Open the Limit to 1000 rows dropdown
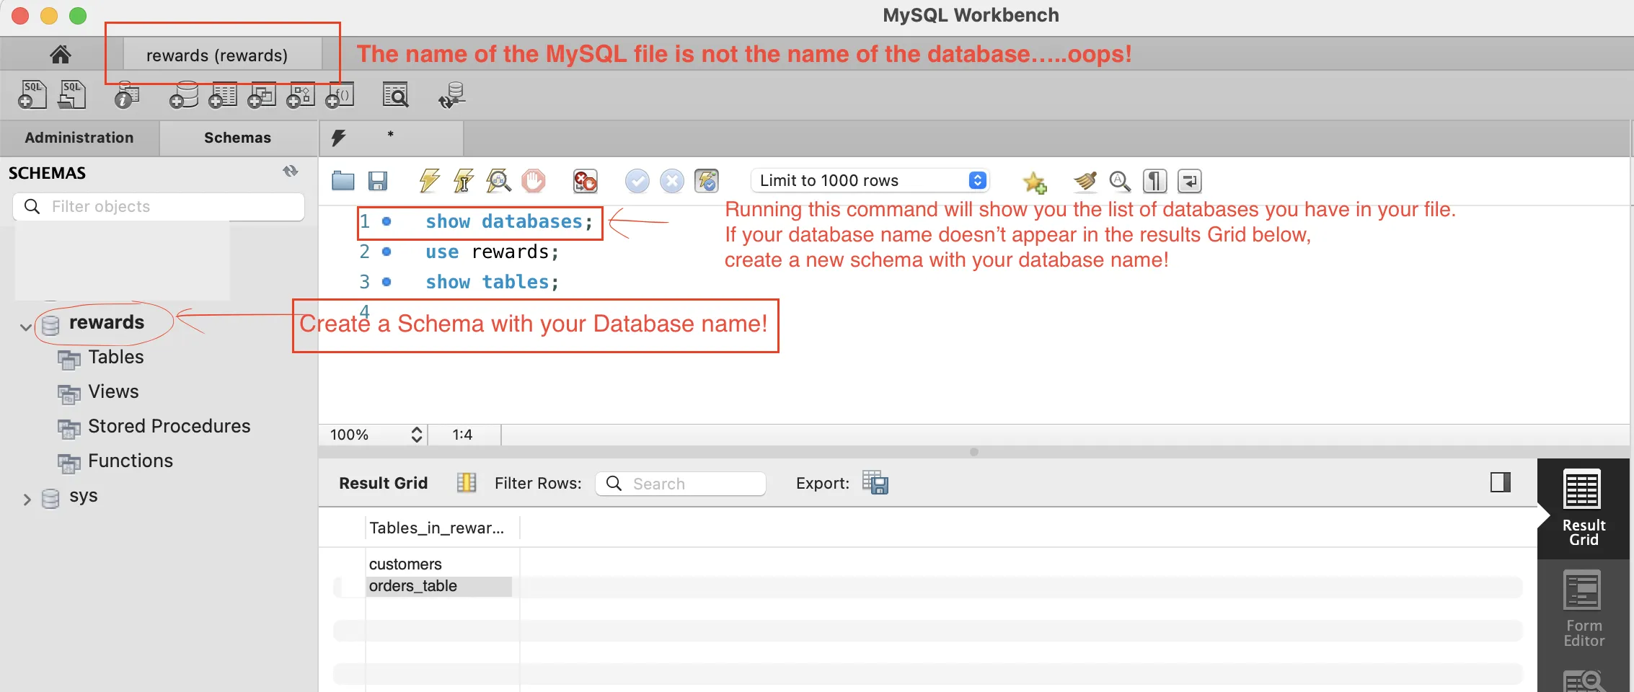Image resolution: width=1634 pixels, height=692 pixels. 870,180
